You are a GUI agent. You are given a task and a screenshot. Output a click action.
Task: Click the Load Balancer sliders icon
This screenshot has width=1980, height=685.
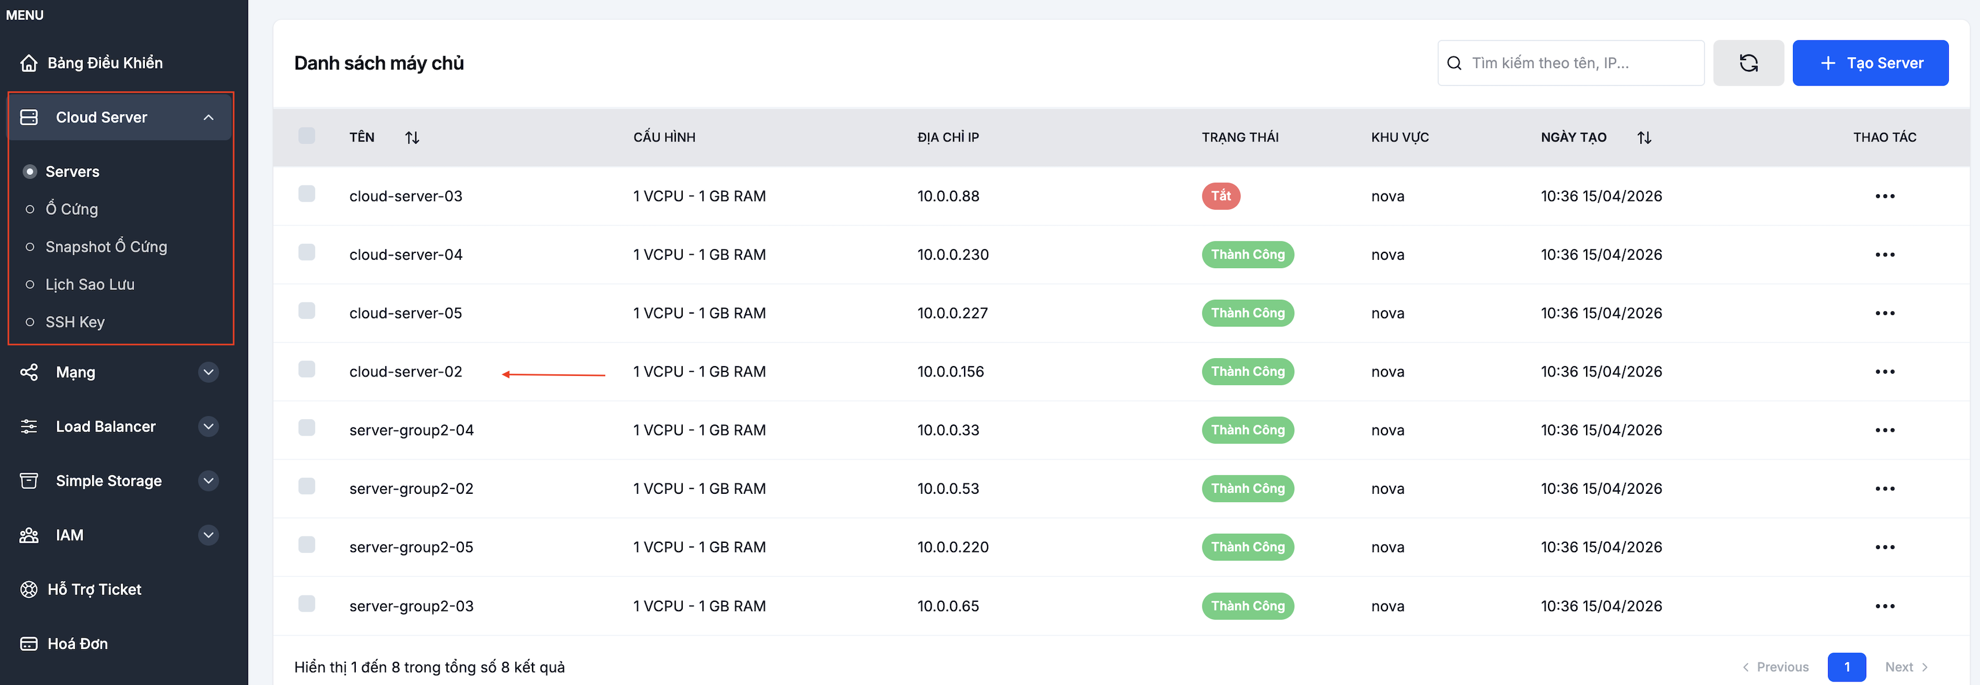tap(28, 427)
